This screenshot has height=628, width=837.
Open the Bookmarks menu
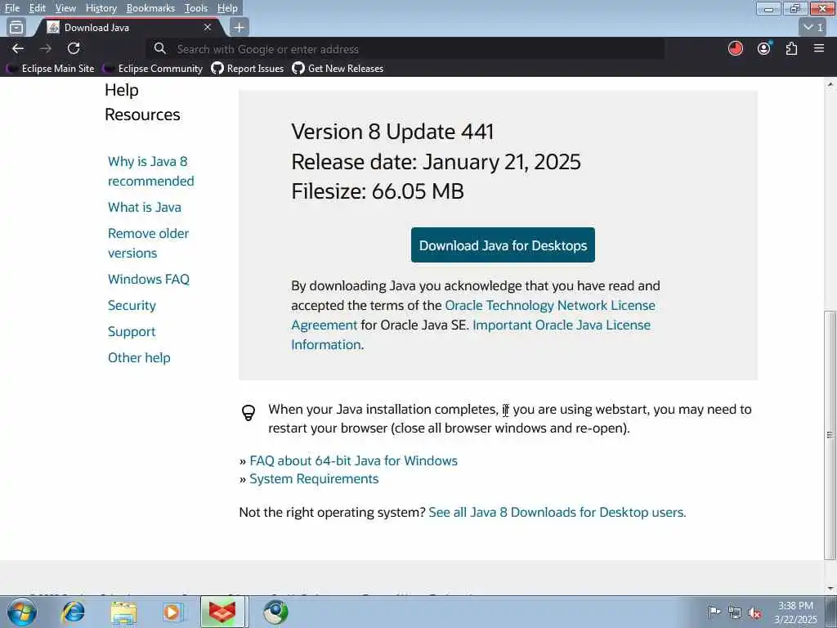150,8
